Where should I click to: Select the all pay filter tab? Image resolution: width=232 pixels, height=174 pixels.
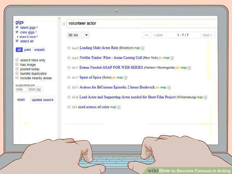coord(19,50)
